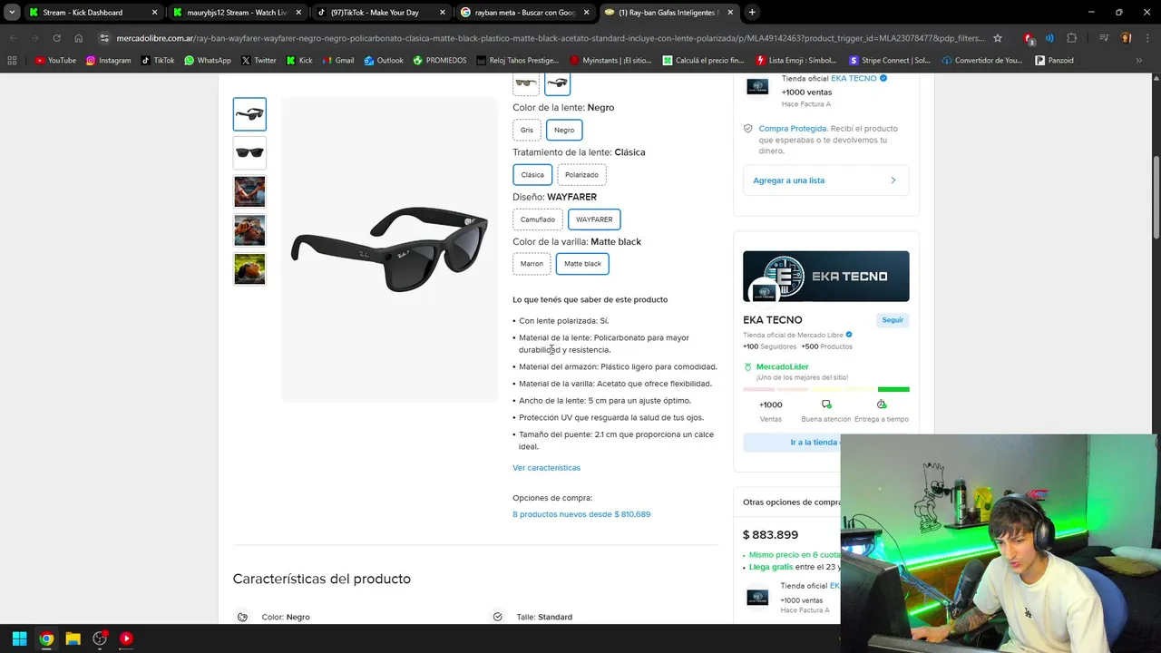Click the mercadolibre address bar
This screenshot has width=1161, height=653.
coord(550,38)
